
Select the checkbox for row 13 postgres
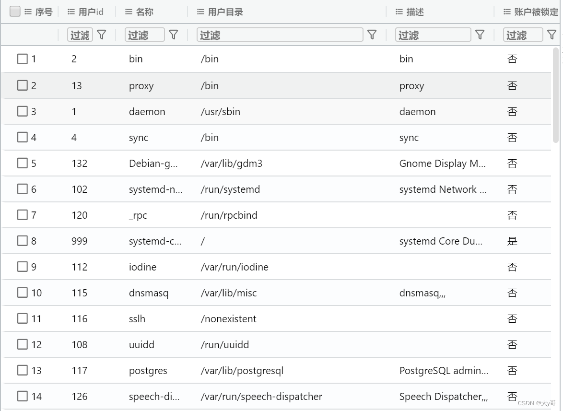pos(22,370)
